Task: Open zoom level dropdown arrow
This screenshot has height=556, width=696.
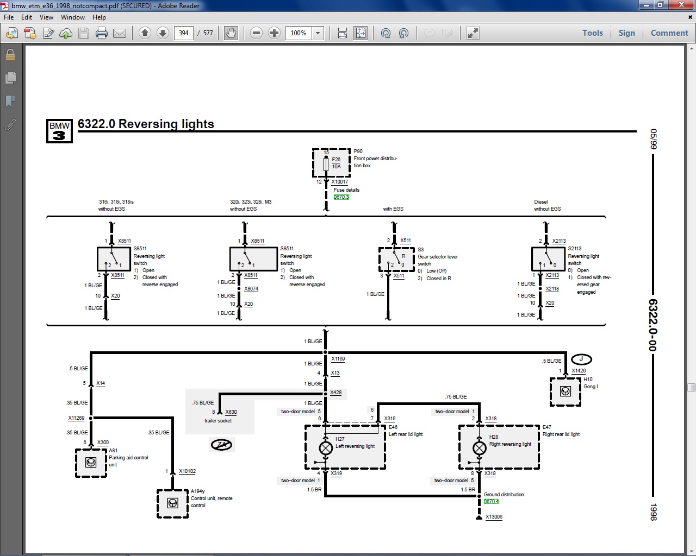Action: tap(318, 33)
